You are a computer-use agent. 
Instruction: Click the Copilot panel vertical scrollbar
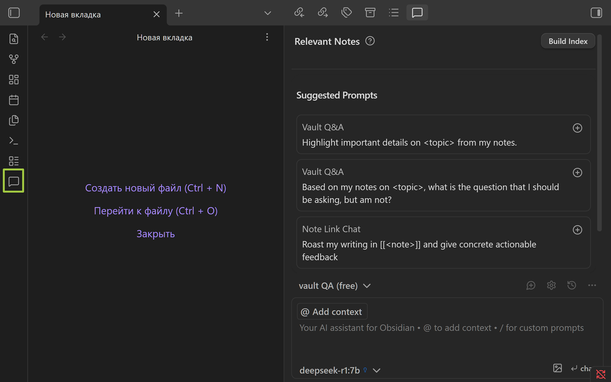click(x=600, y=133)
